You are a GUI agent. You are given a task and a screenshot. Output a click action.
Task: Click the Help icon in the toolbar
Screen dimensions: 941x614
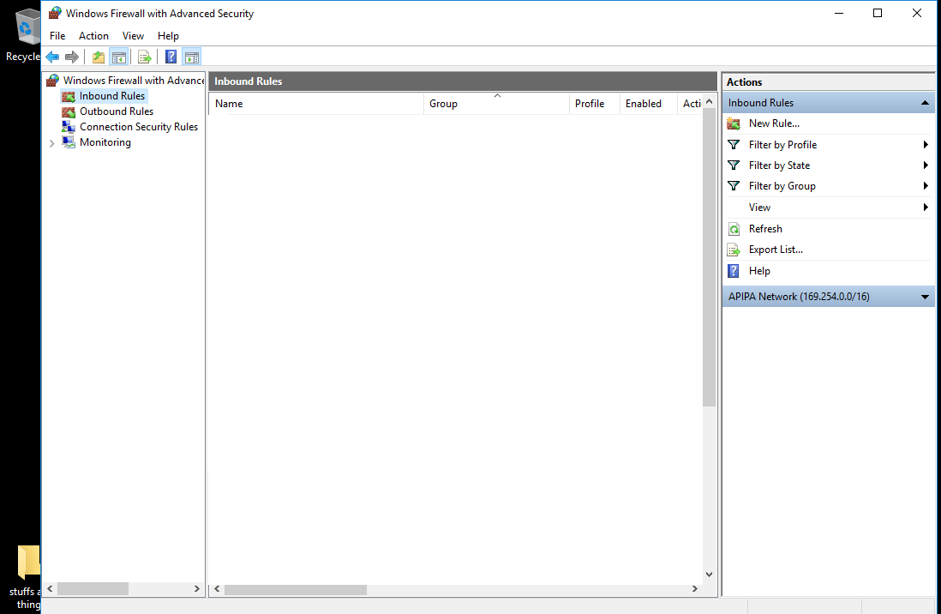(171, 57)
